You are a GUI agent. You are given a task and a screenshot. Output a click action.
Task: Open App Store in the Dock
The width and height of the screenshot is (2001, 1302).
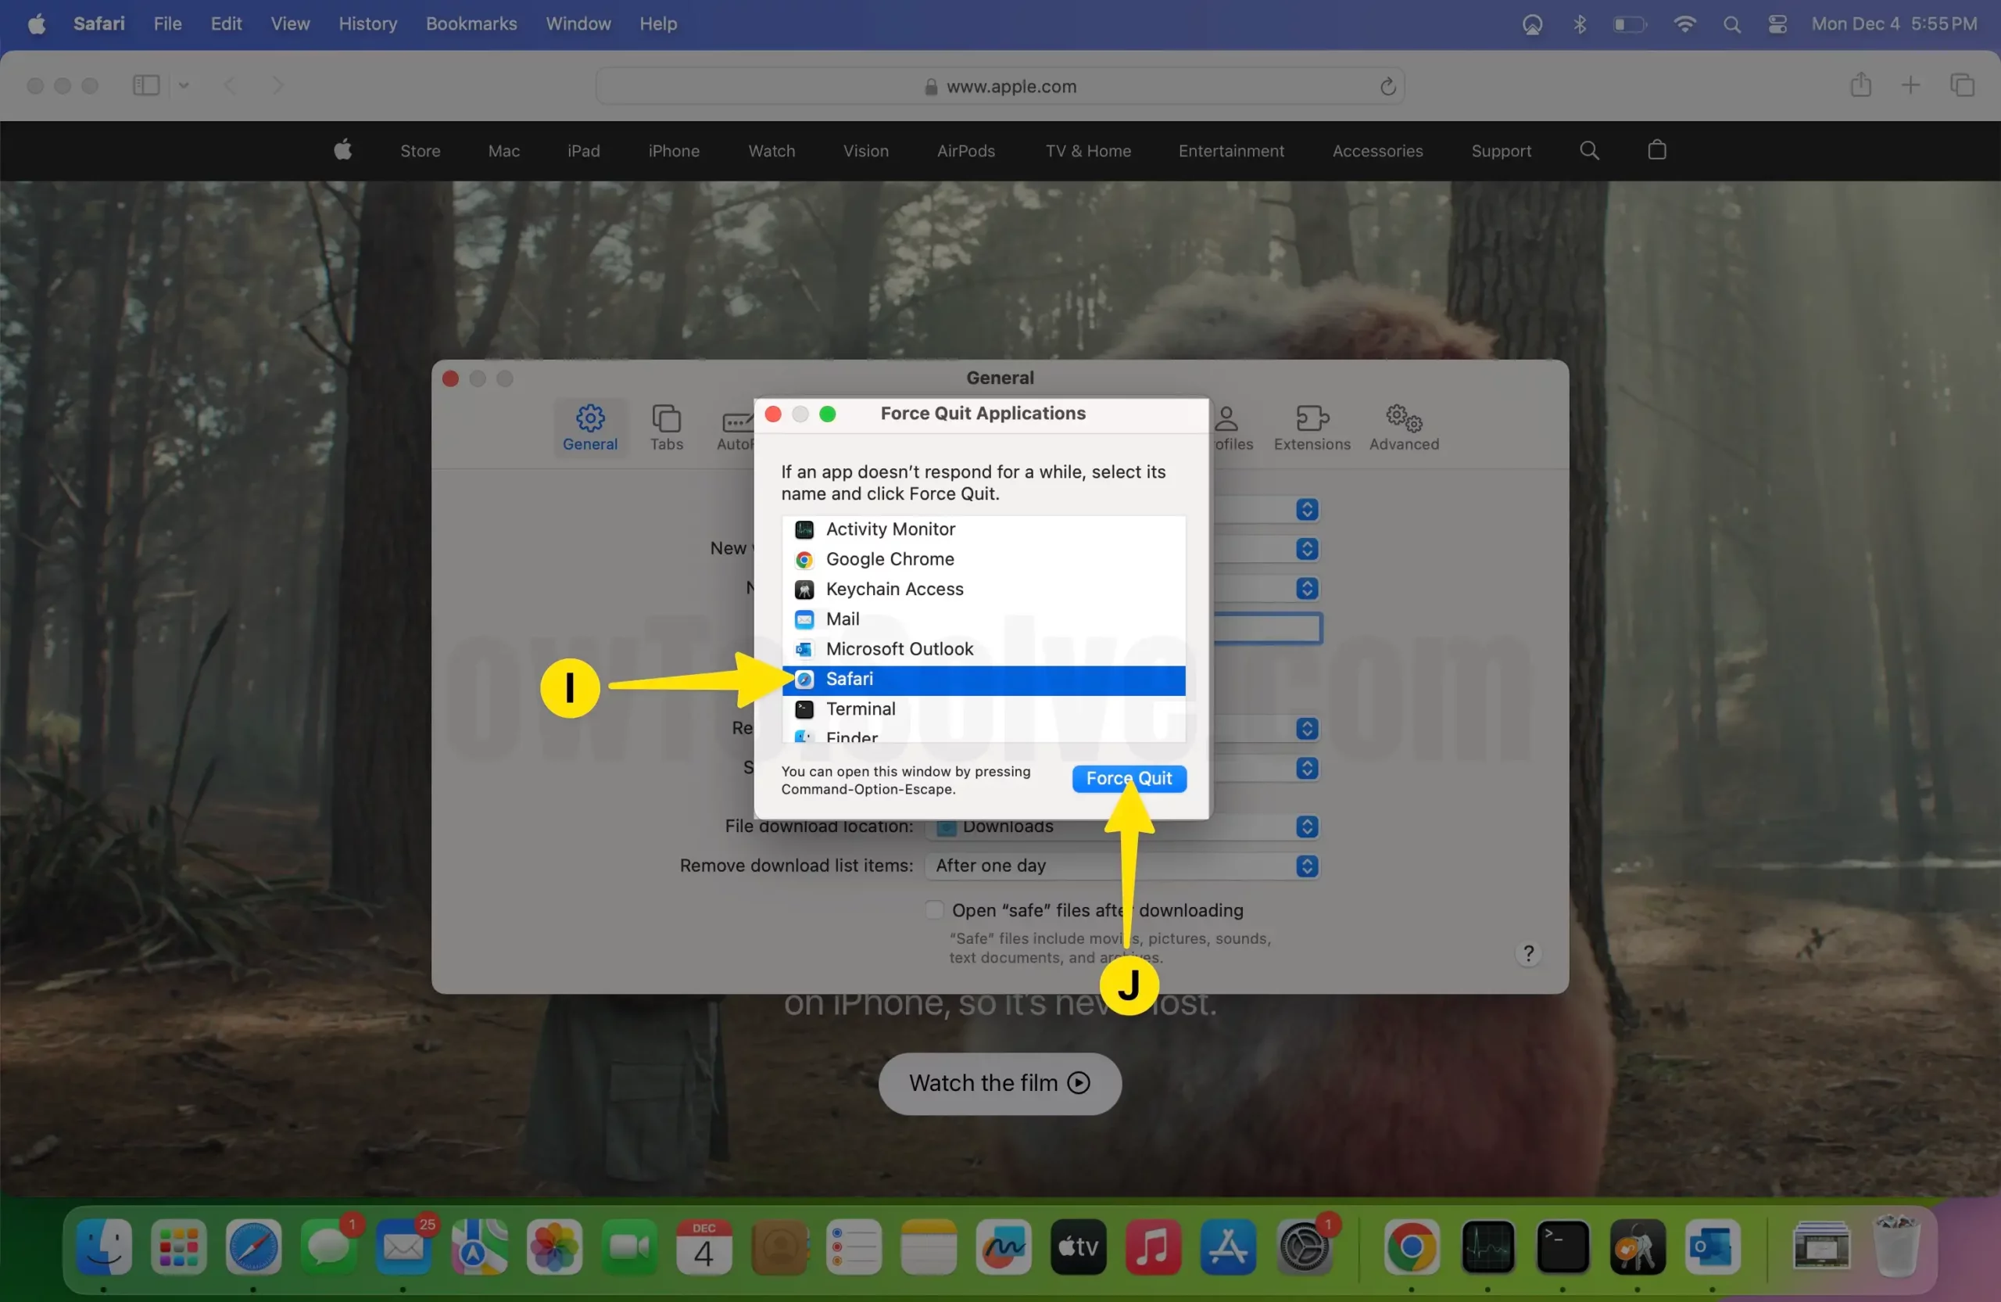click(1228, 1246)
